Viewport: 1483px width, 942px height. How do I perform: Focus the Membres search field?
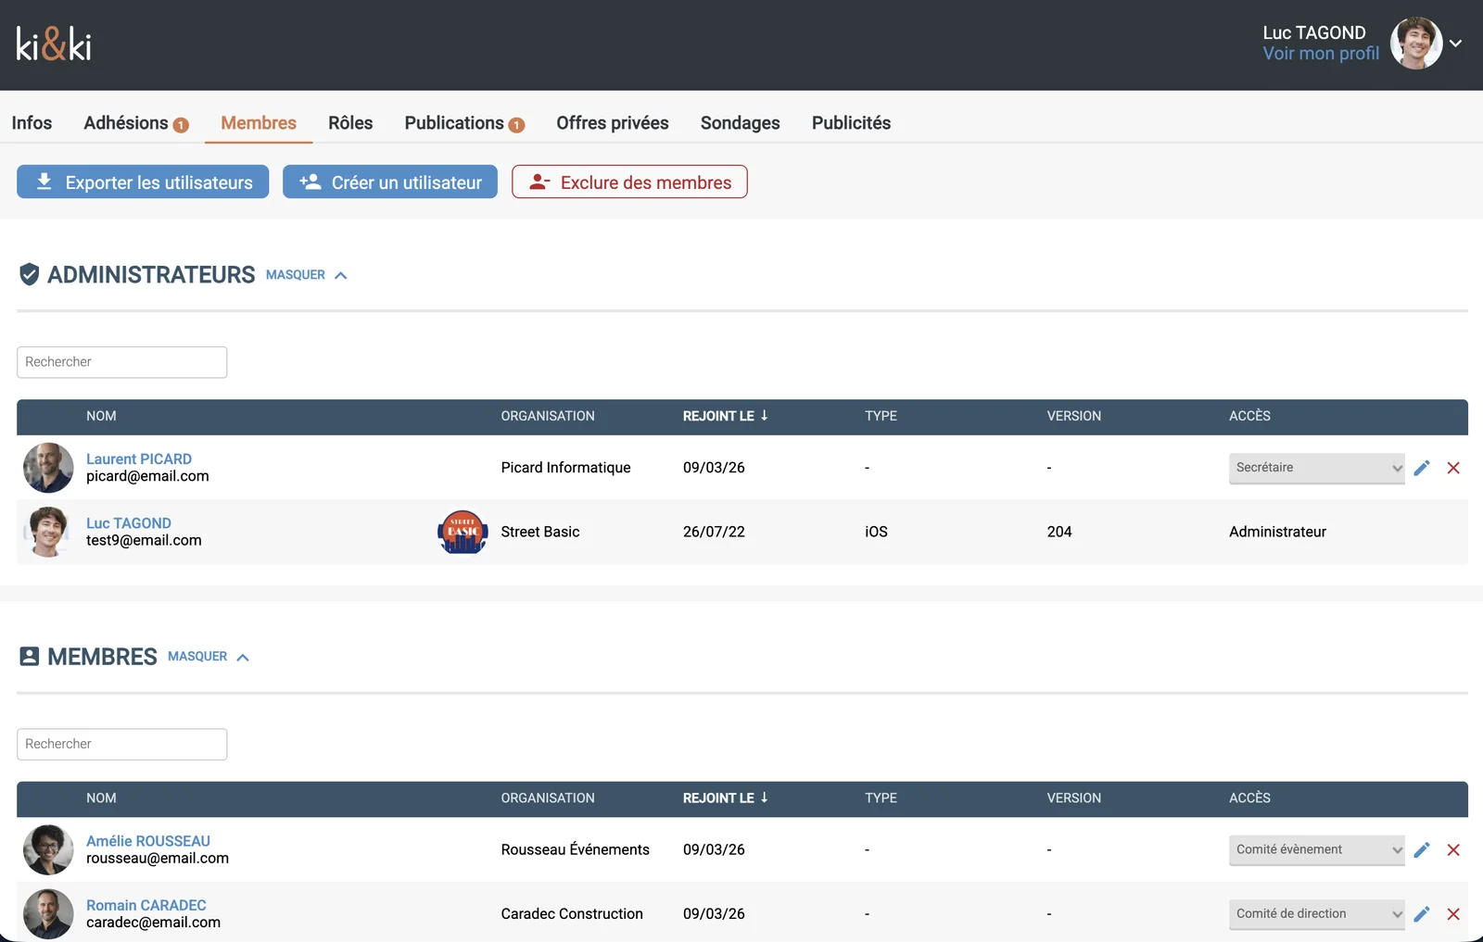point(121,744)
